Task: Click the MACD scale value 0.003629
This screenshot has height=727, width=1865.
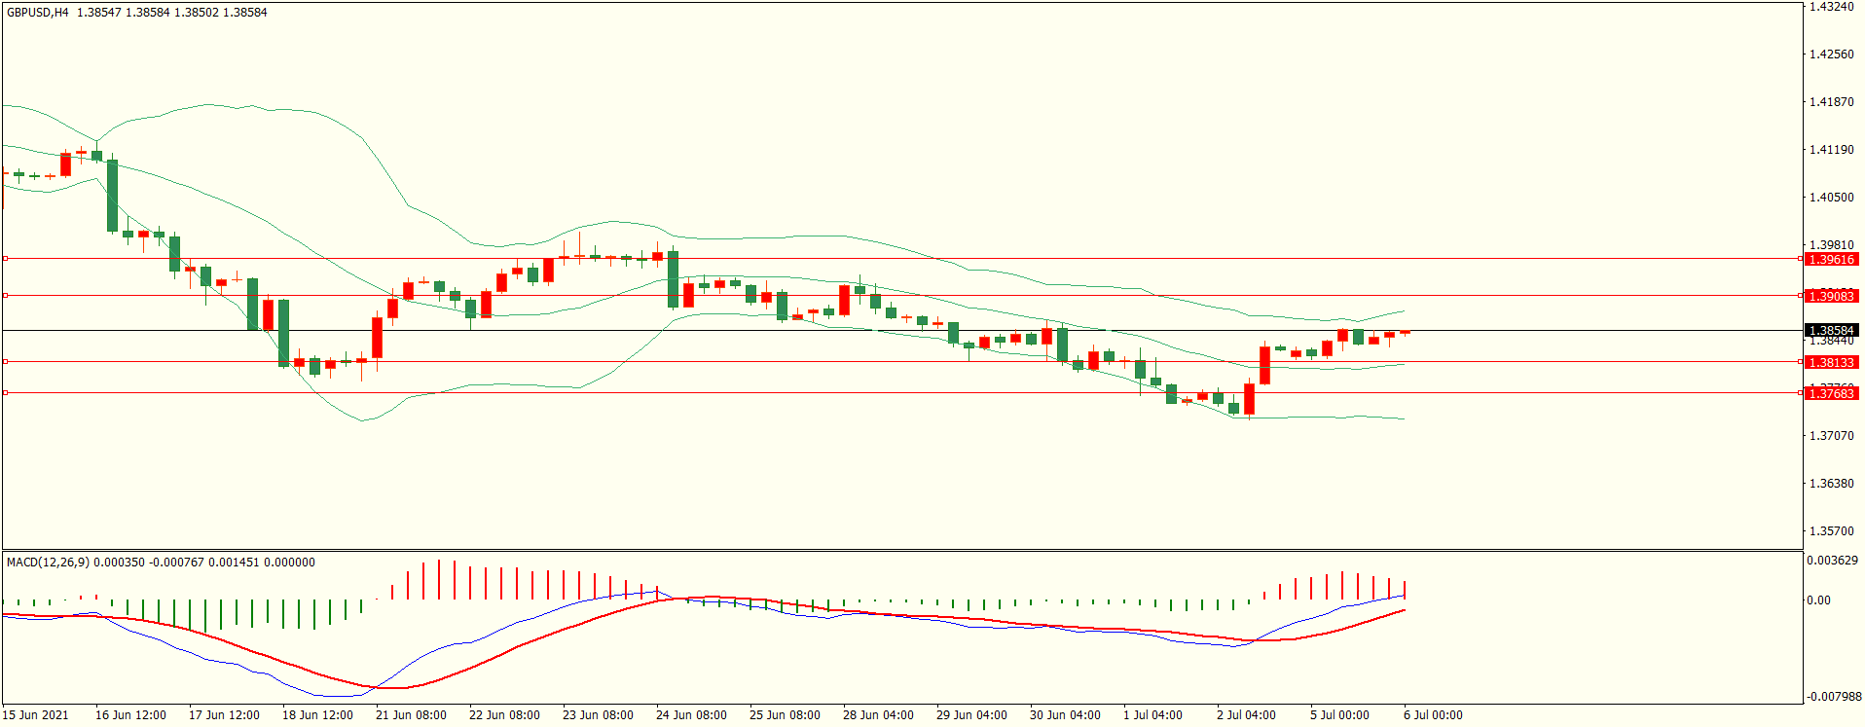Action: point(1832,561)
